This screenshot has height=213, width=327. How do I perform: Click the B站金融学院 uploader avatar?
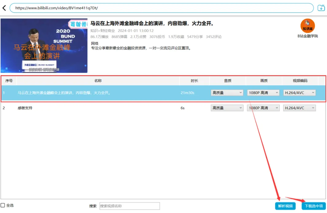[307, 26]
